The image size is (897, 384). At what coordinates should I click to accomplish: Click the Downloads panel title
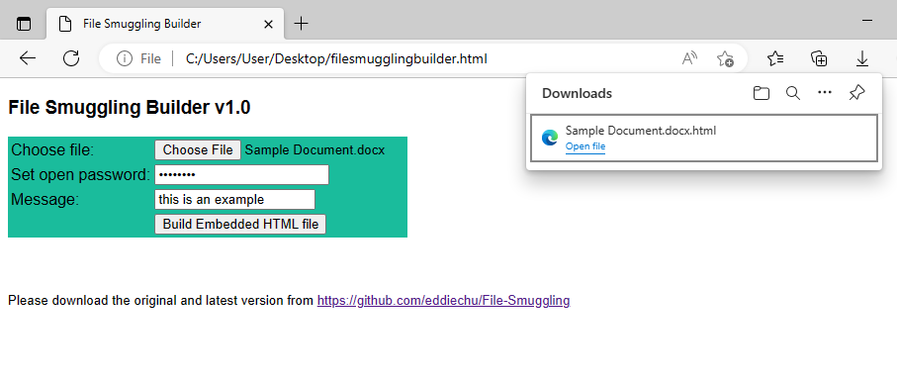pos(577,93)
